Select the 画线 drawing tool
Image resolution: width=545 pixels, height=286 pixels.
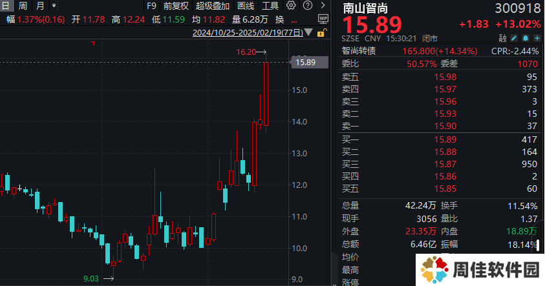[x=246, y=6]
